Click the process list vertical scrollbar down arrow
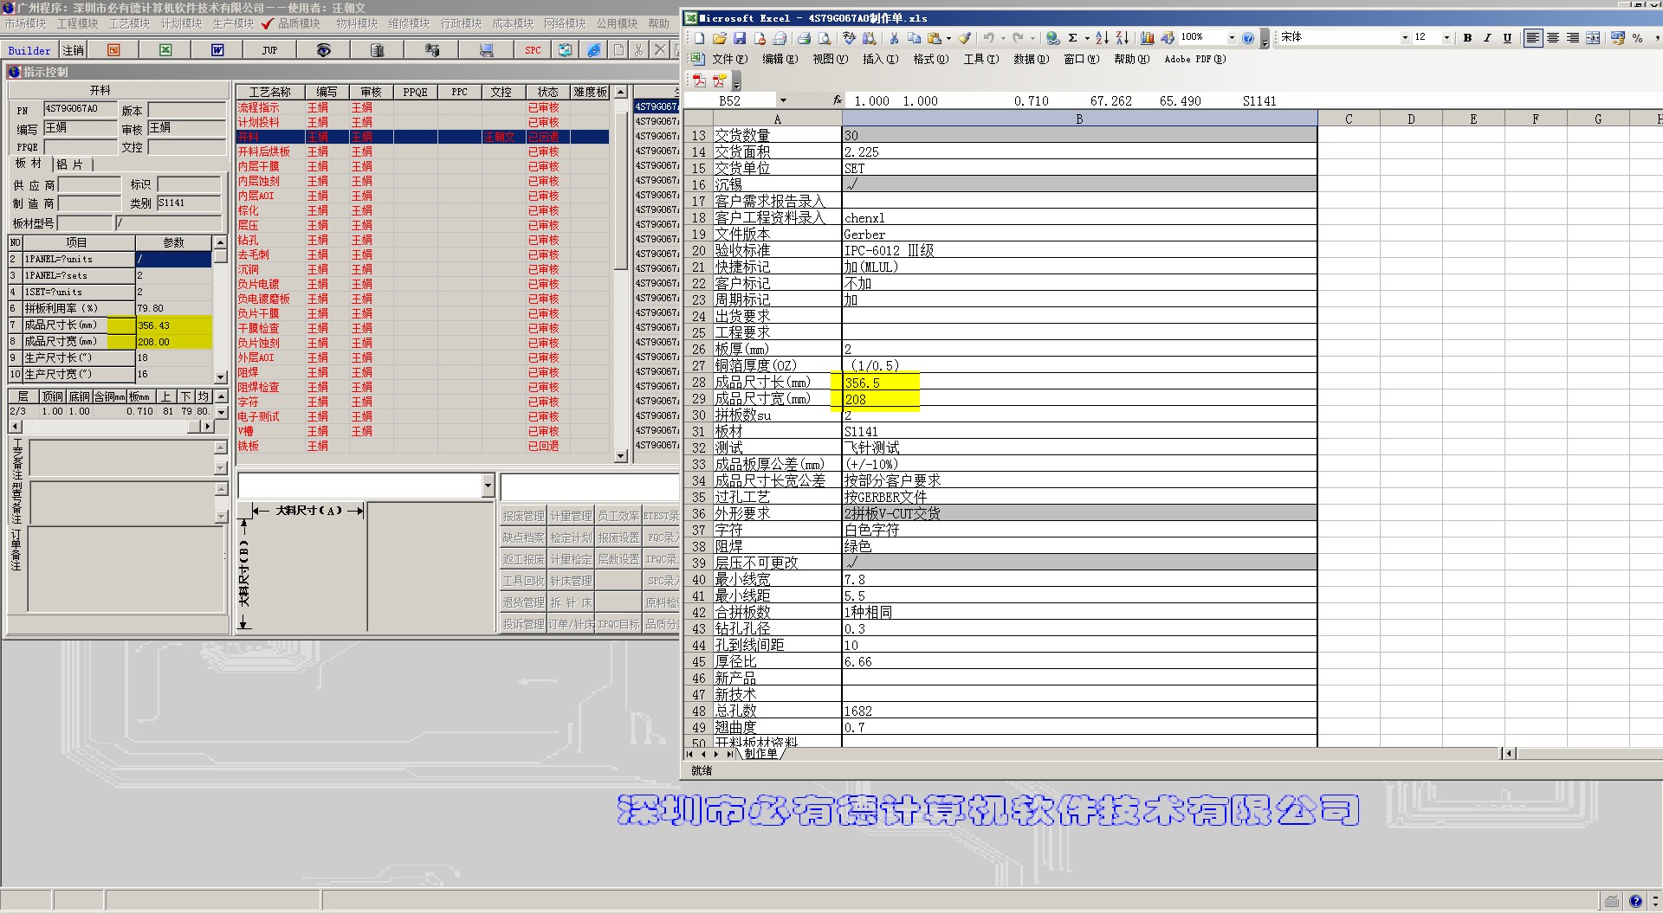The width and height of the screenshot is (1663, 914). 620,456
